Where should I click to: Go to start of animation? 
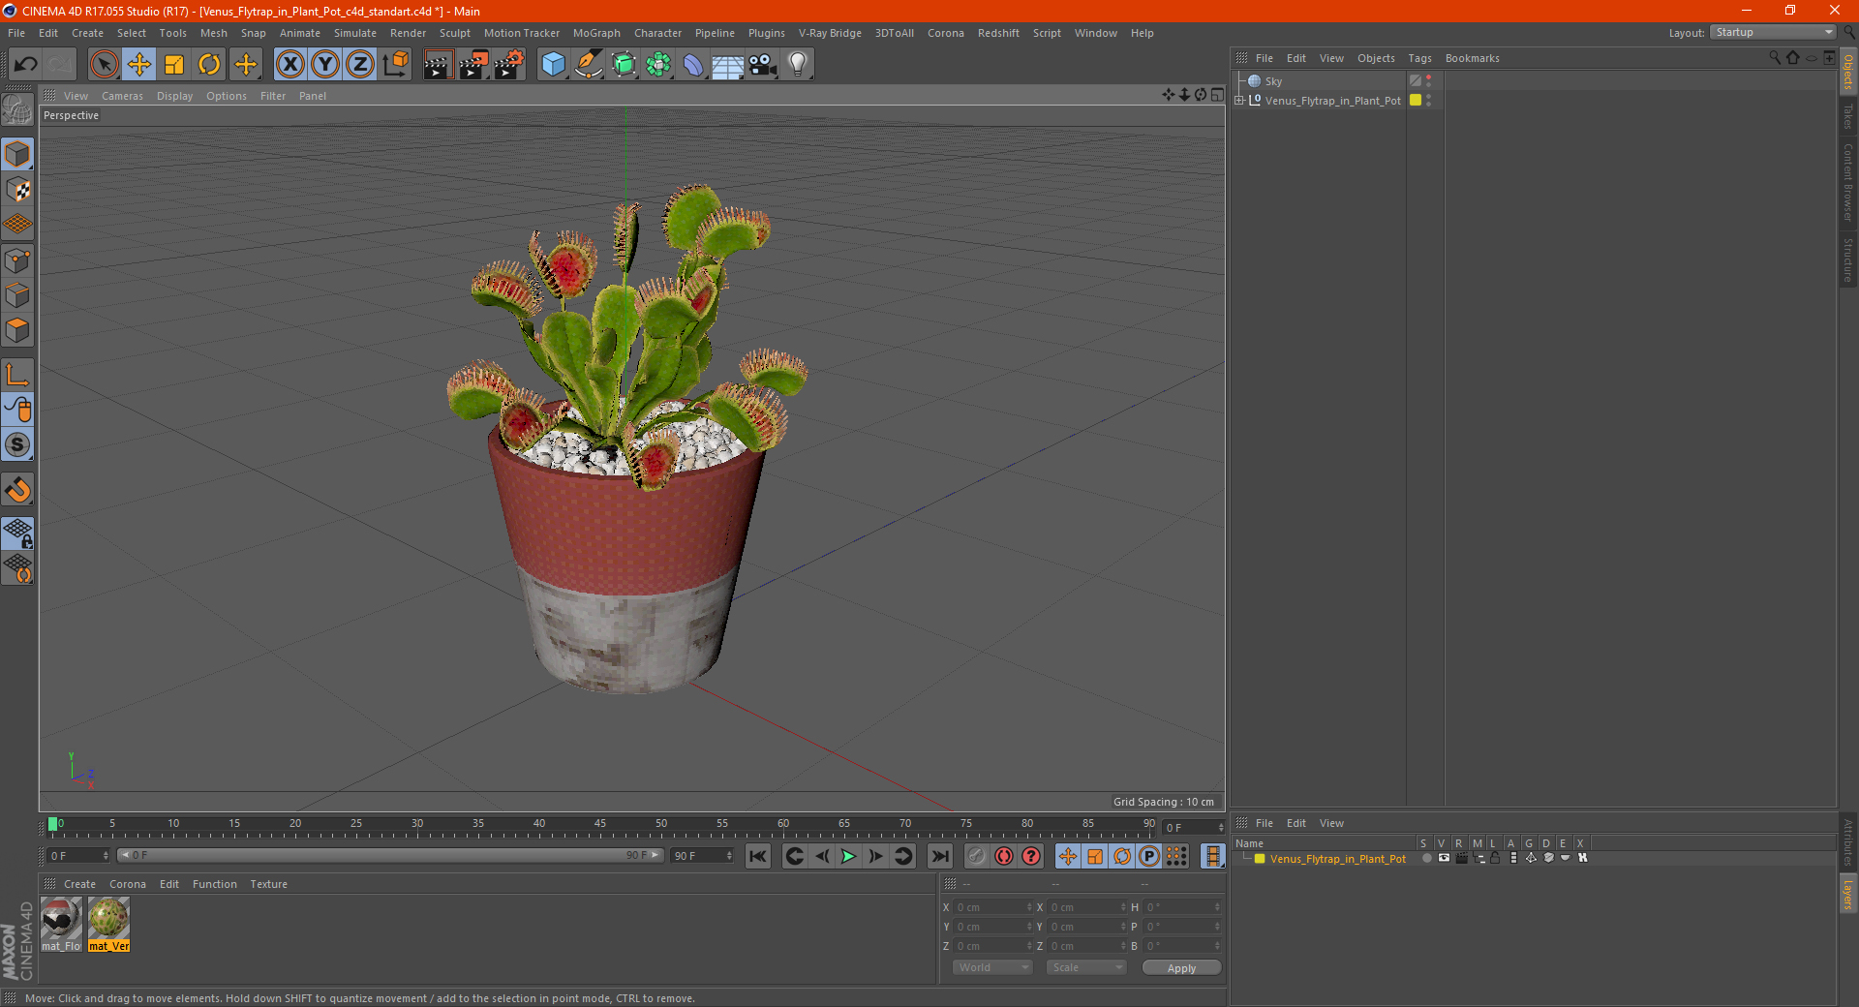[758, 856]
